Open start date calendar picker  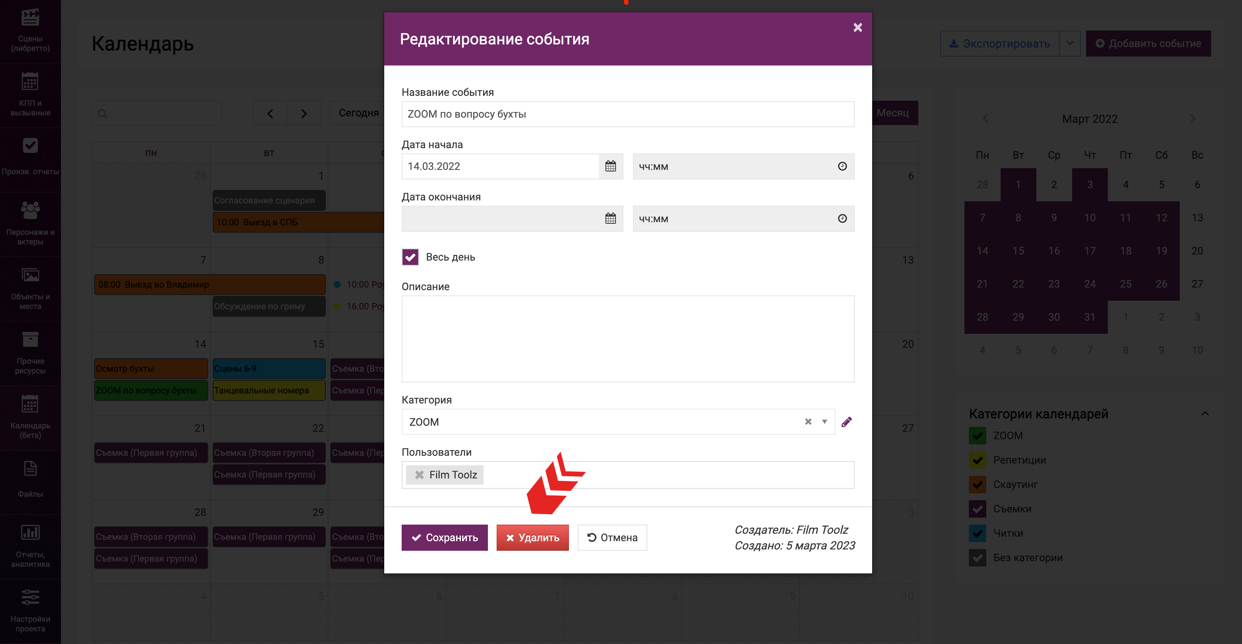(x=610, y=166)
